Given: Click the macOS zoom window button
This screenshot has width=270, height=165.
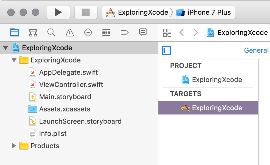Looking at the screenshot, I should [x=35, y=12].
